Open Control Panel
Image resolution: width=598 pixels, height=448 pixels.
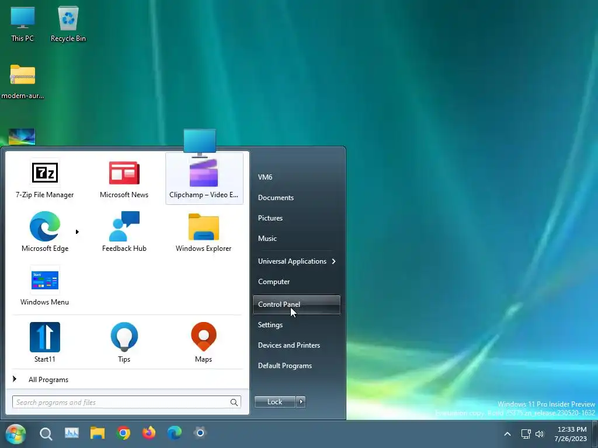(x=296, y=304)
